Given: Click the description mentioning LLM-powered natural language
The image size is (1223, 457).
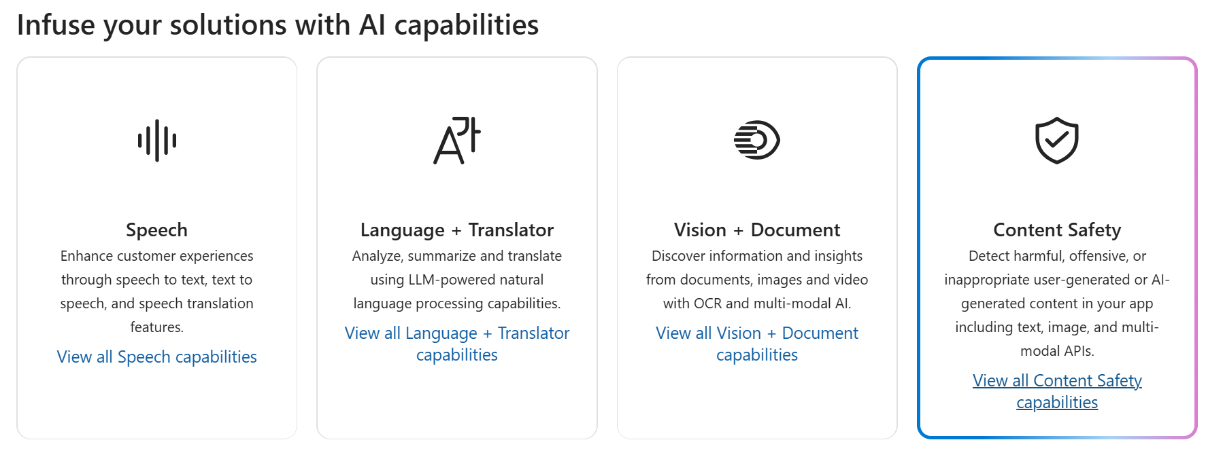Looking at the screenshot, I should pos(457,279).
